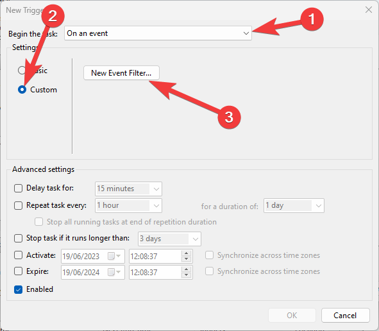Increase the Activate time with up spinner
This screenshot has height=331, width=379.
click(186, 253)
